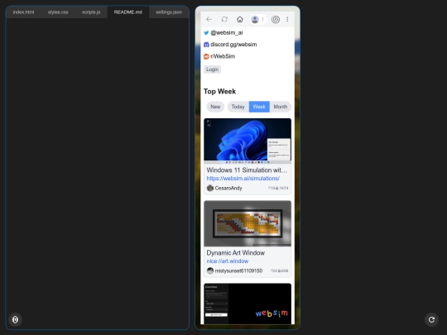Image resolution: width=447 pixels, height=335 pixels.
Task: Open the nice://art.window link
Action: (227, 261)
